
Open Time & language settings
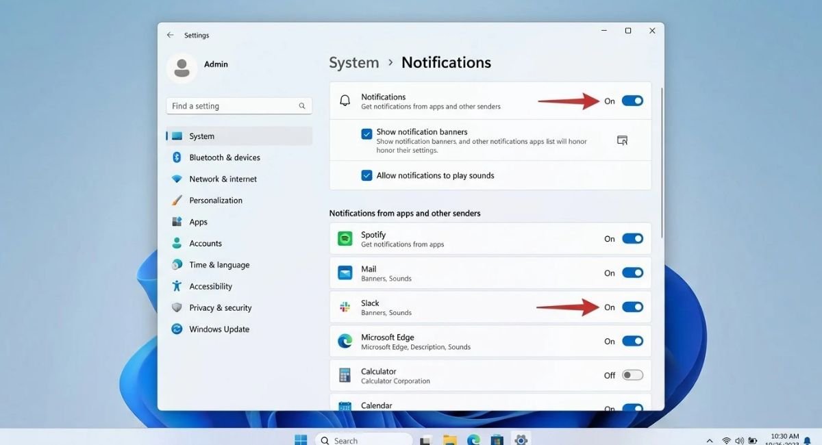pyautogui.click(x=239, y=265)
